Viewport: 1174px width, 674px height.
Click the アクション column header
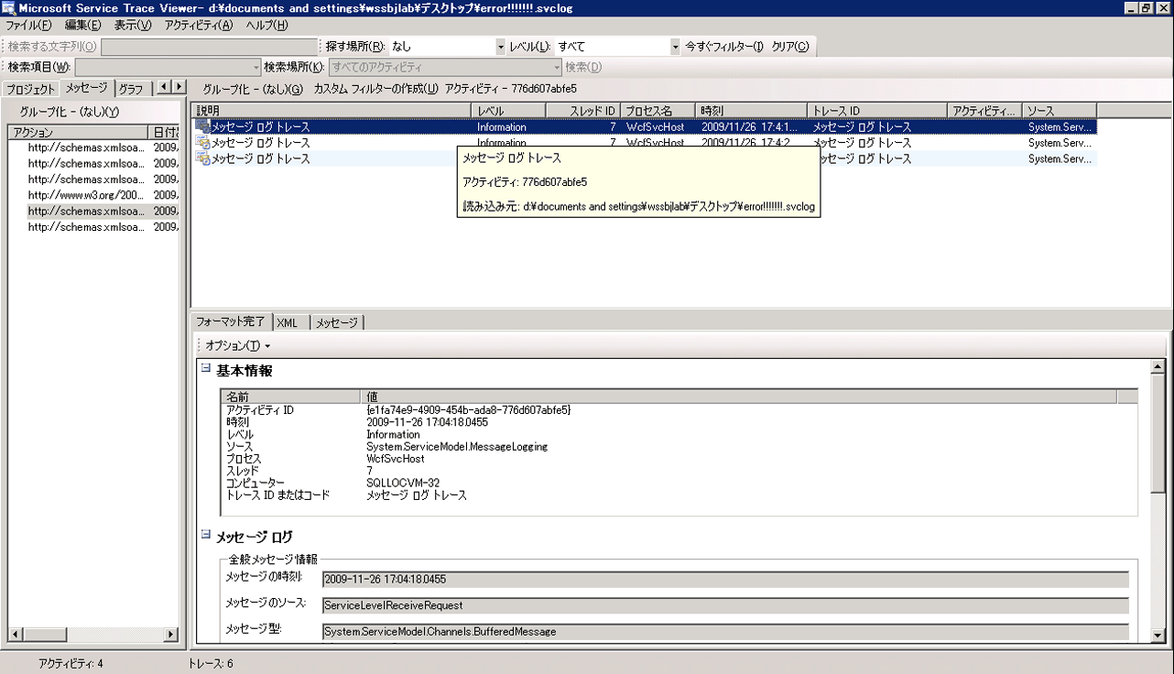point(78,133)
